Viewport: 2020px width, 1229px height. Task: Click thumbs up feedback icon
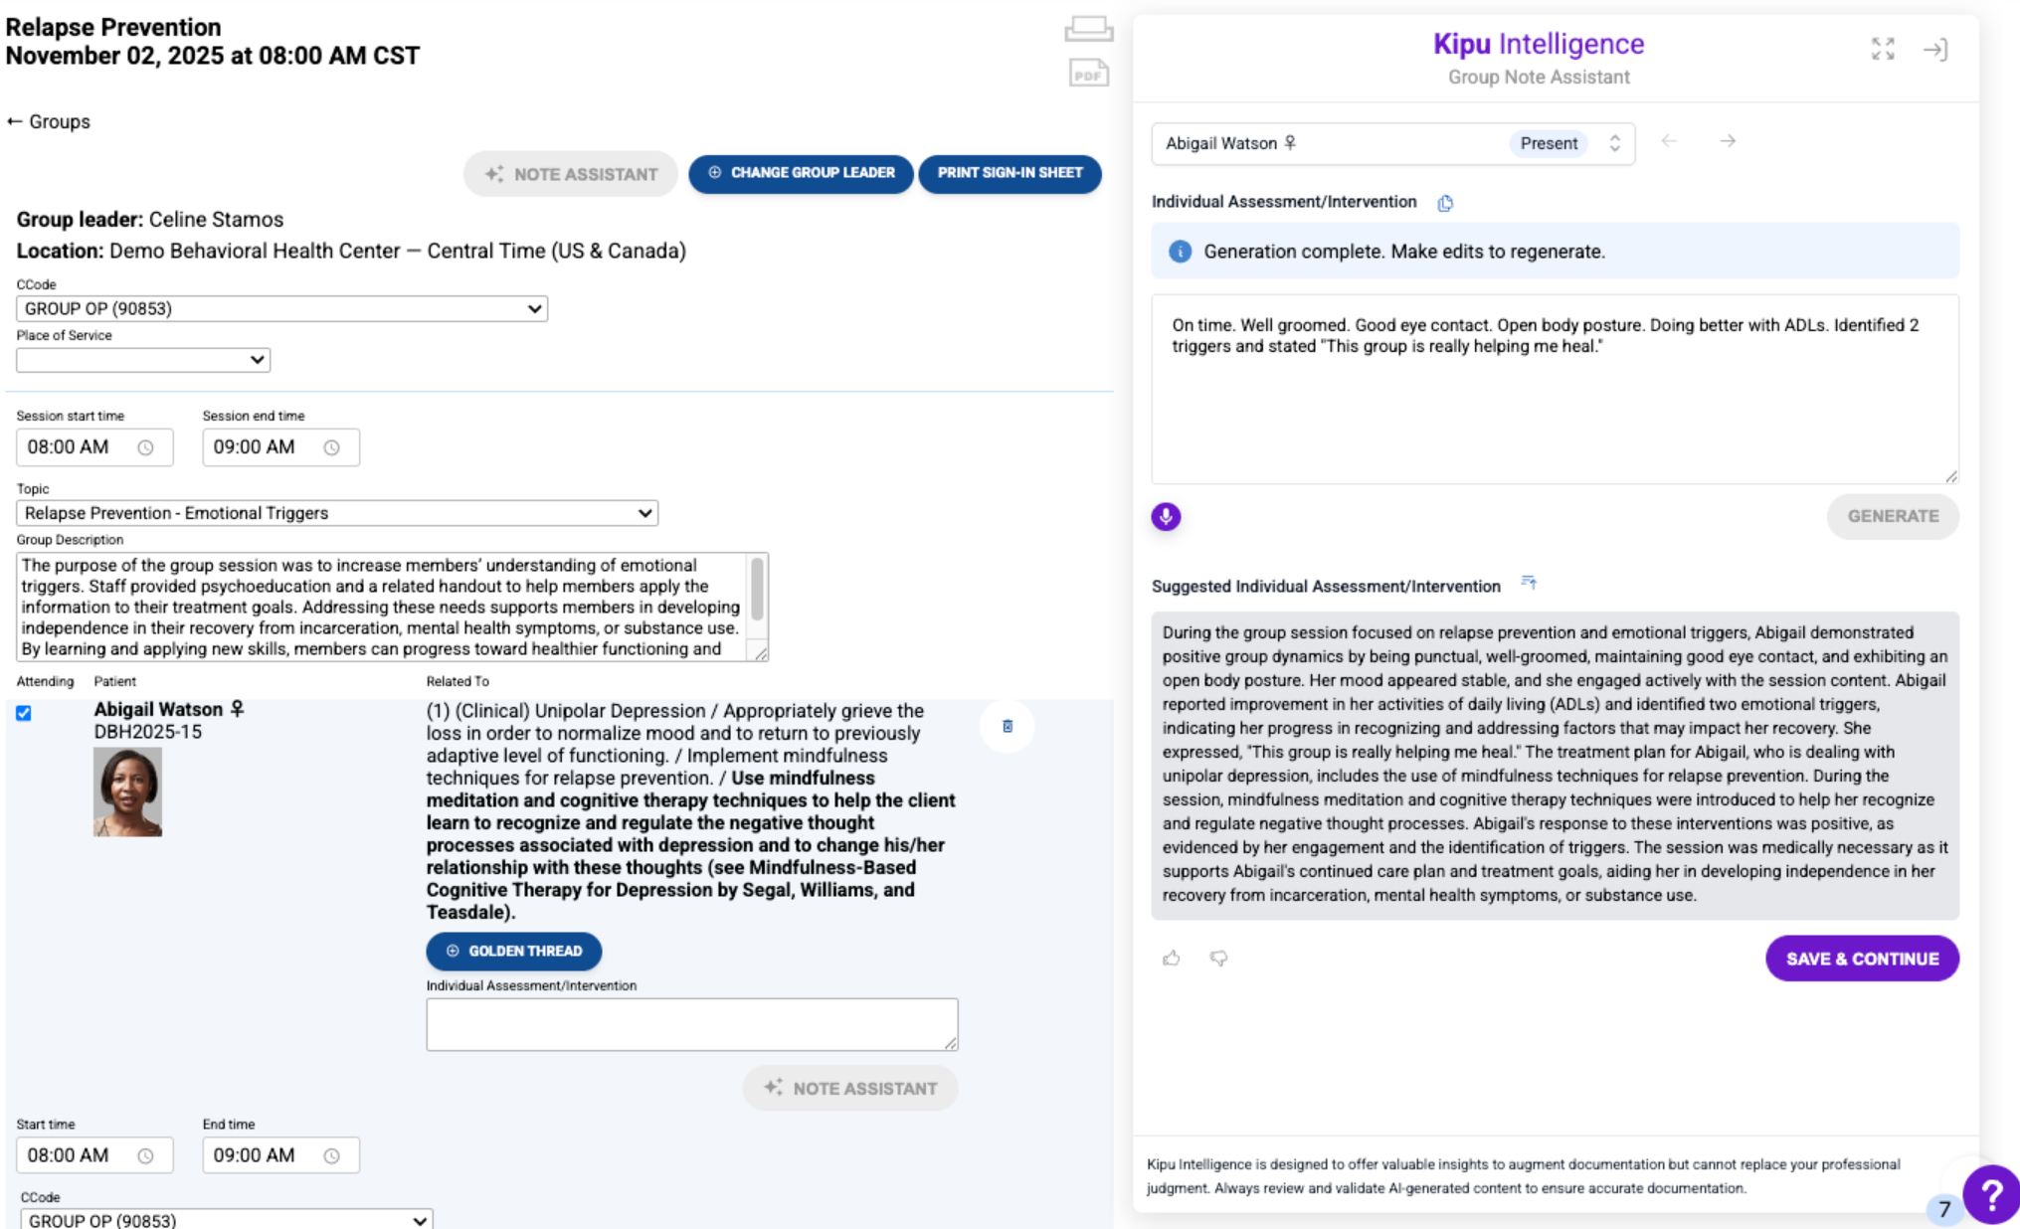1172,958
